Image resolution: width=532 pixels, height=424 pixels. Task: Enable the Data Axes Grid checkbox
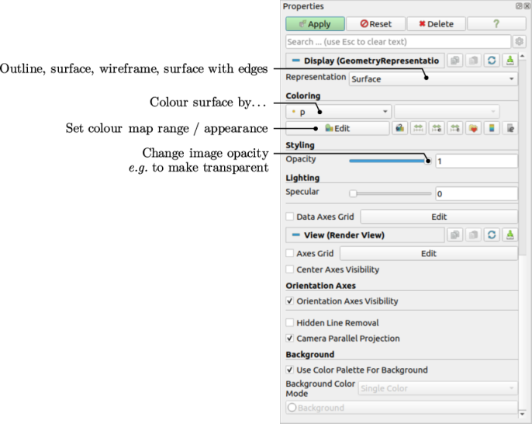pyautogui.click(x=290, y=217)
